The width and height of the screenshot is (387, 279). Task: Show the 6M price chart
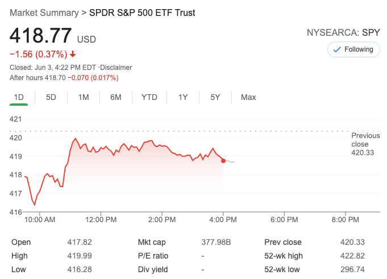(116, 97)
